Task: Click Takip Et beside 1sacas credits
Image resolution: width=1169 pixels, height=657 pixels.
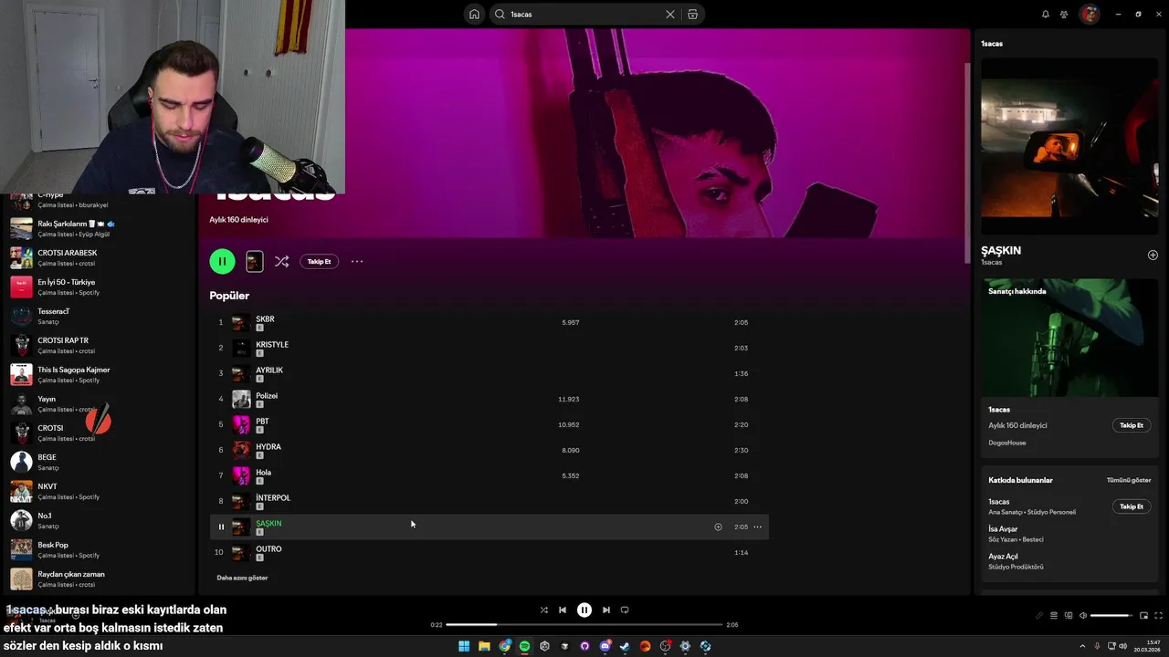Action: 1132,506
